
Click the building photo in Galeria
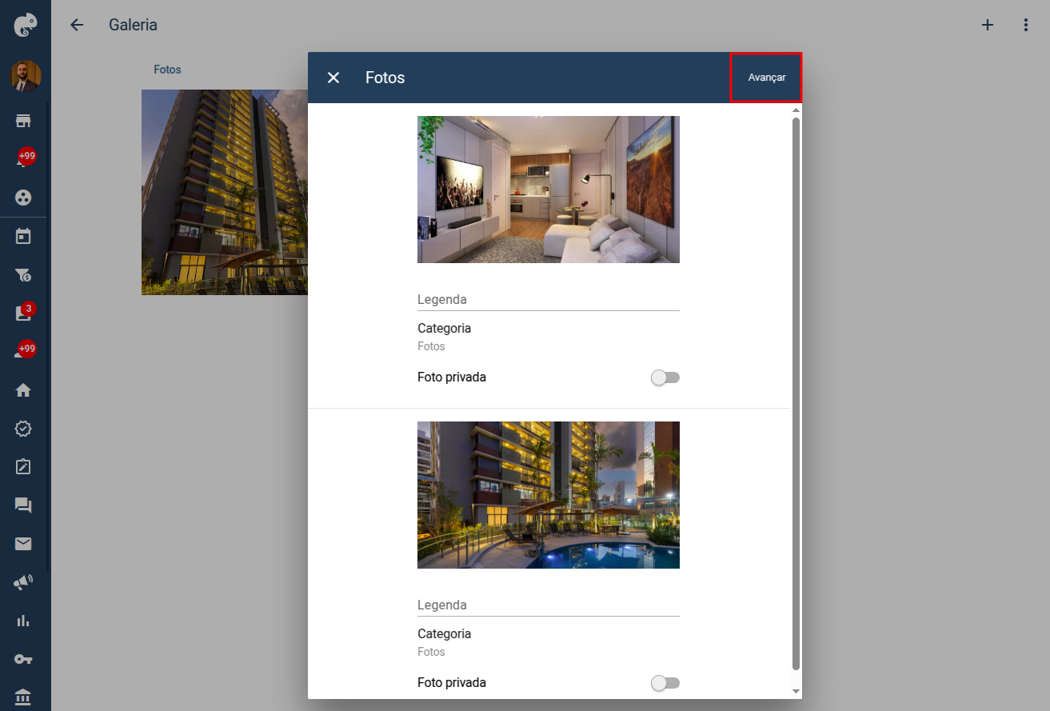(225, 192)
